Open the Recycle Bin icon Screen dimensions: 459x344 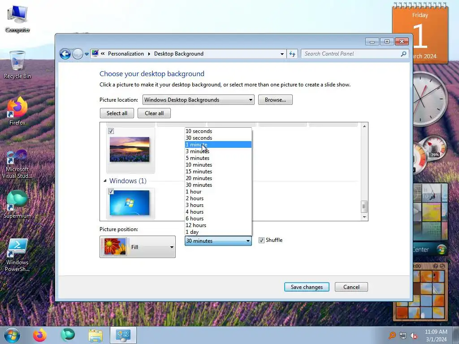tap(17, 64)
